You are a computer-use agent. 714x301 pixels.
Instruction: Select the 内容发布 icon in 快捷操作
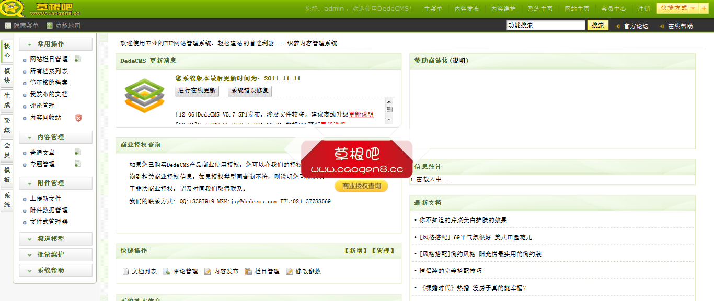tap(209, 271)
